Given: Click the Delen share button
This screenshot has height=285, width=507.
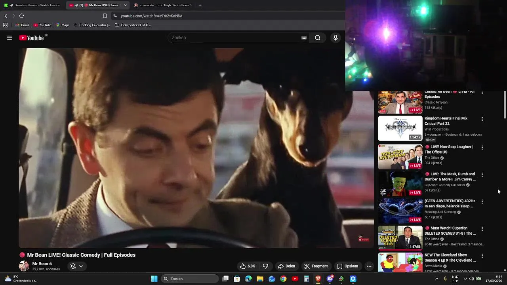Looking at the screenshot, I should [x=286, y=266].
